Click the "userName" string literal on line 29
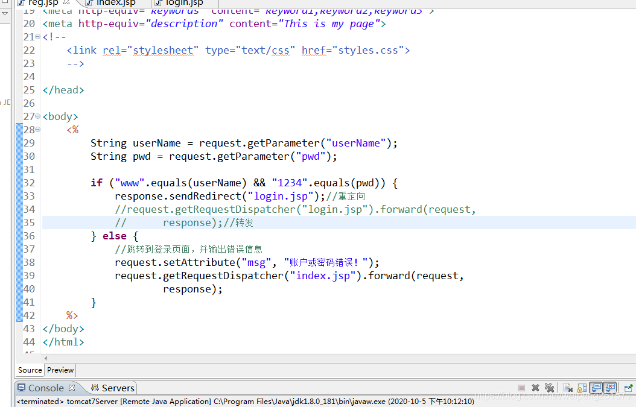Image resolution: width=636 pixels, height=407 pixels. [x=356, y=143]
